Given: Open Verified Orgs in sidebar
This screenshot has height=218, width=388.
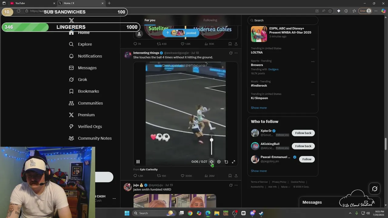Looking at the screenshot, I should (x=85, y=127).
